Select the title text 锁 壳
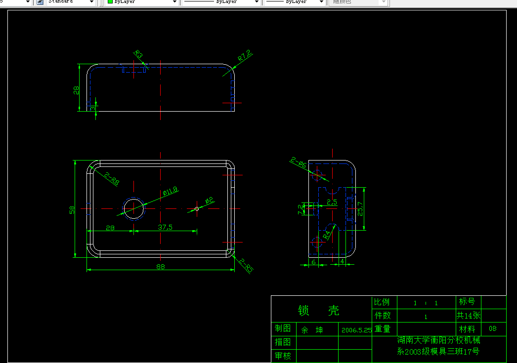The height and width of the screenshot is (363, 517). click(318, 310)
